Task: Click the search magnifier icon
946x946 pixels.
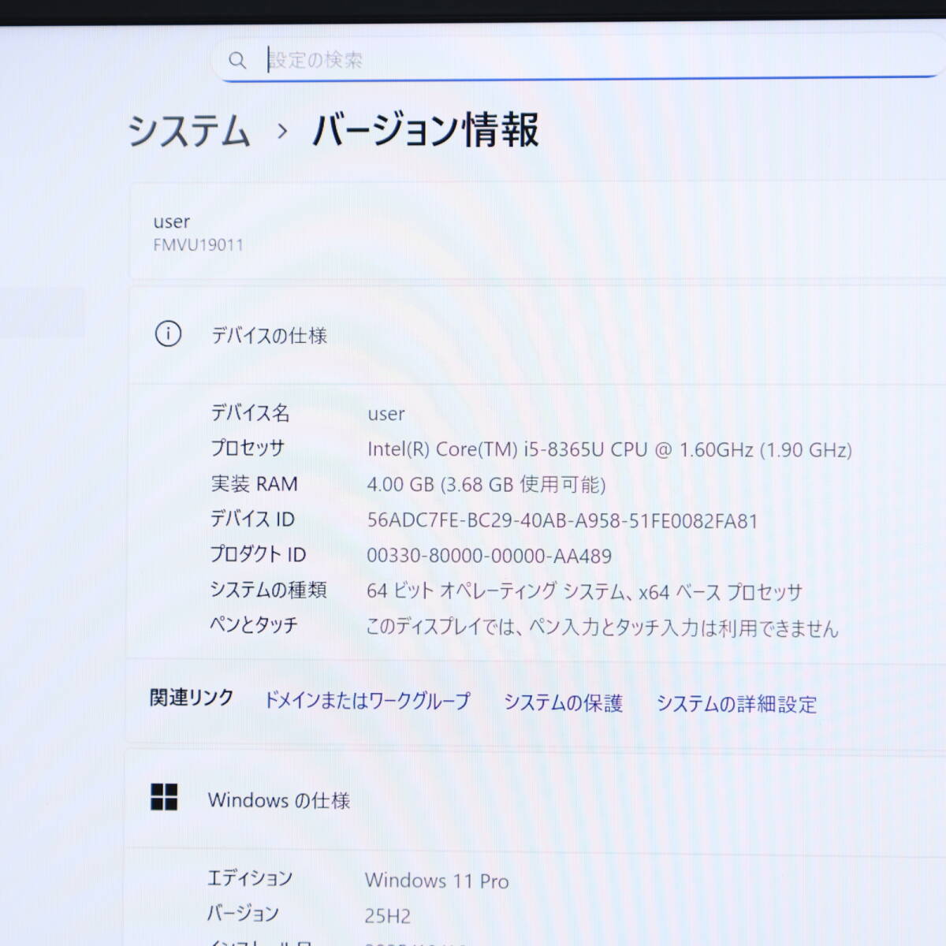Action: (x=237, y=60)
